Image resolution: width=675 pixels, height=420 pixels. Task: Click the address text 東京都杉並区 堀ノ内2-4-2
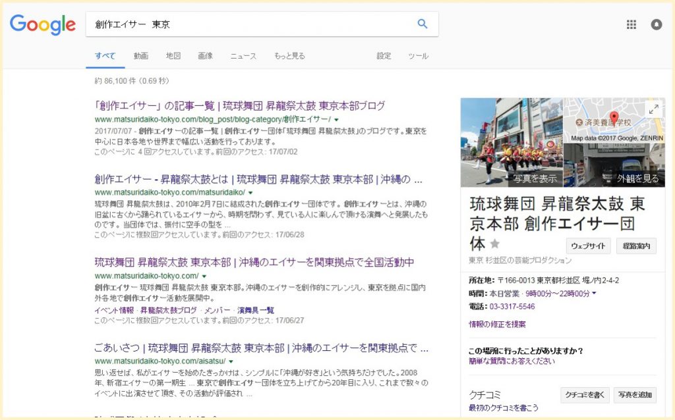(x=578, y=280)
